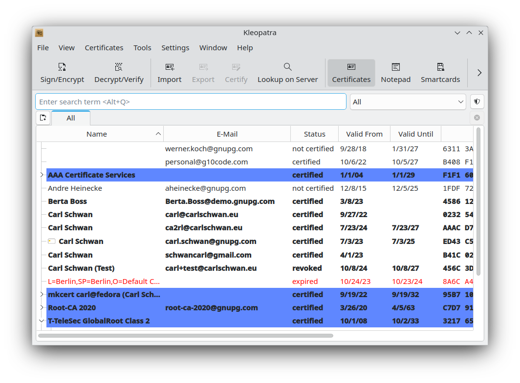
Task: Open the Certificates menu
Action: coord(104,48)
